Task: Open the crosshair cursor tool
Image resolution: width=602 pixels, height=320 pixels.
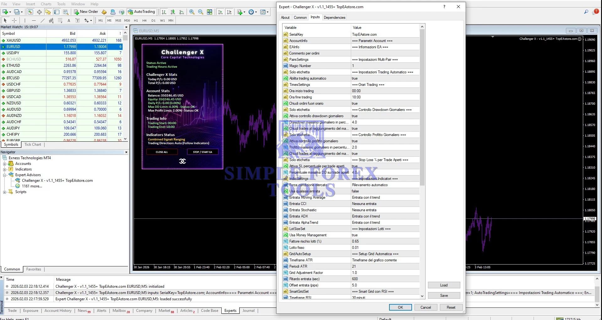Action: [x=14, y=20]
